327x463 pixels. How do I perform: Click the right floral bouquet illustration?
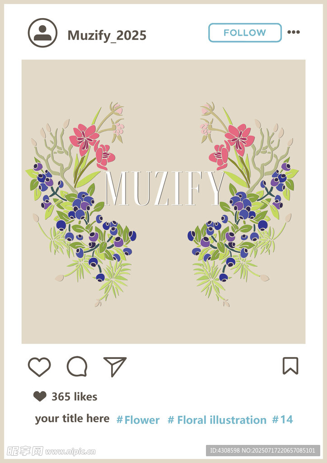(x=243, y=205)
